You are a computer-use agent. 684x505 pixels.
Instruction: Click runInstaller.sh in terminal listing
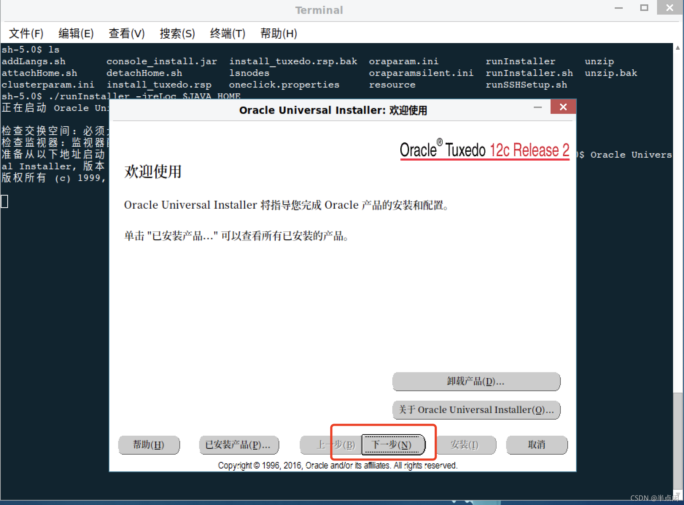click(x=529, y=73)
